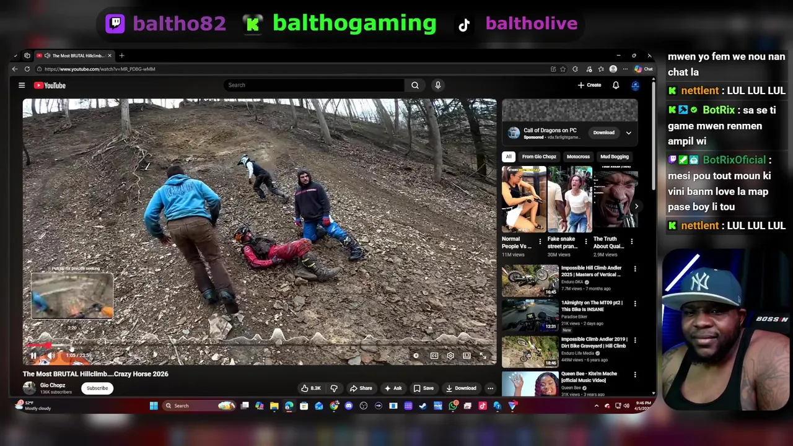This screenshot has width=793, height=446.
Task: Open options for Normal People Vs short
Action: 540,242
